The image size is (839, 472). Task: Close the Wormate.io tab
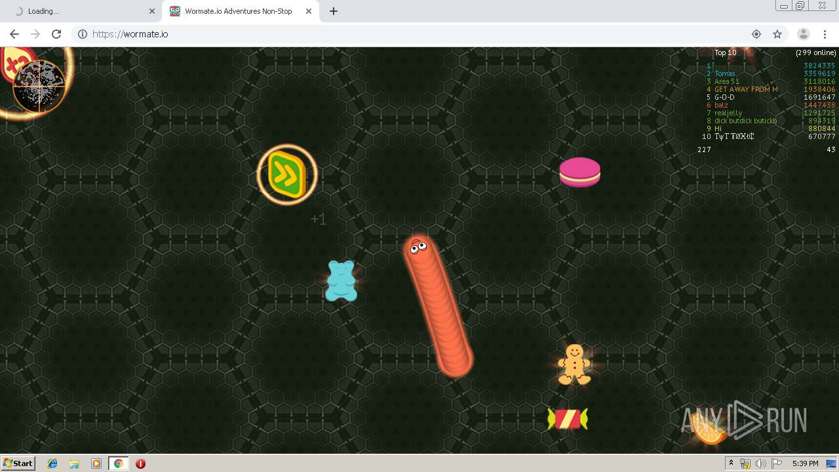[x=309, y=11]
